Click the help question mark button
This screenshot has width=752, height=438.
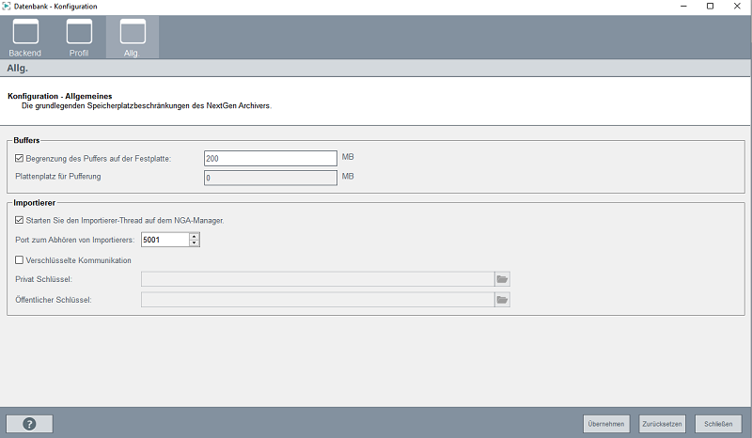(29, 423)
